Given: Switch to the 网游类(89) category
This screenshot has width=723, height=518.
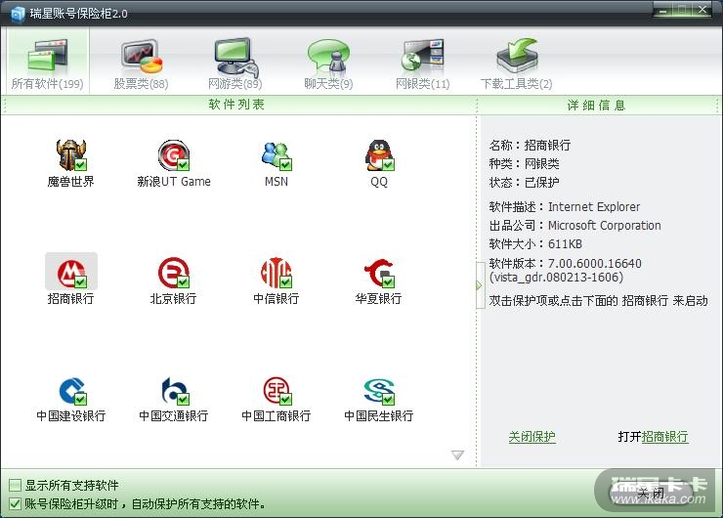Looking at the screenshot, I should tap(234, 65).
